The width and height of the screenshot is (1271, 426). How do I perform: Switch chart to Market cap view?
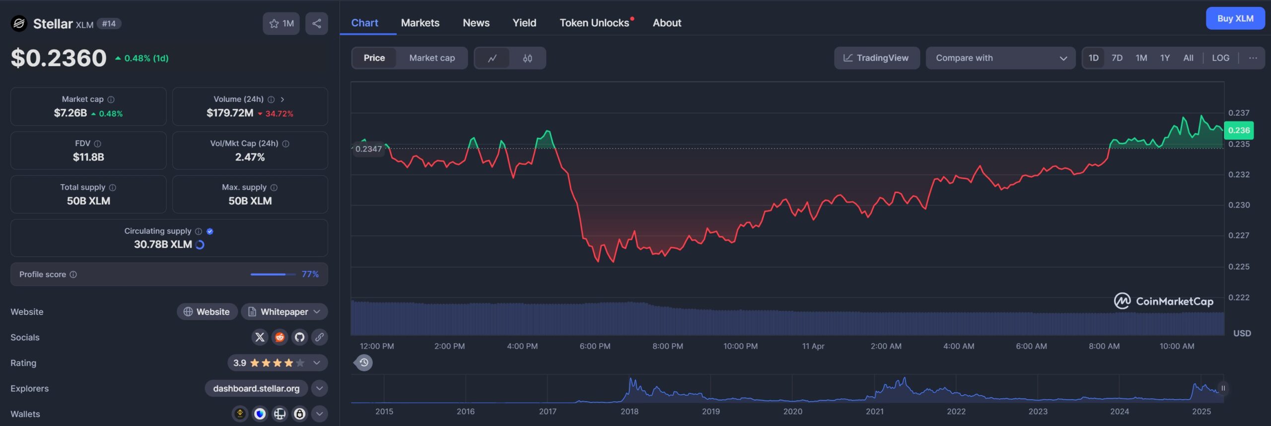(x=432, y=58)
